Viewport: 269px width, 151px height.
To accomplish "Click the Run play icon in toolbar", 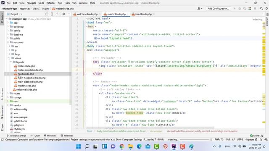I will pos(235,8).
